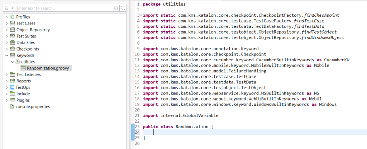Select the Test Listeners tree item

(x=28, y=74)
